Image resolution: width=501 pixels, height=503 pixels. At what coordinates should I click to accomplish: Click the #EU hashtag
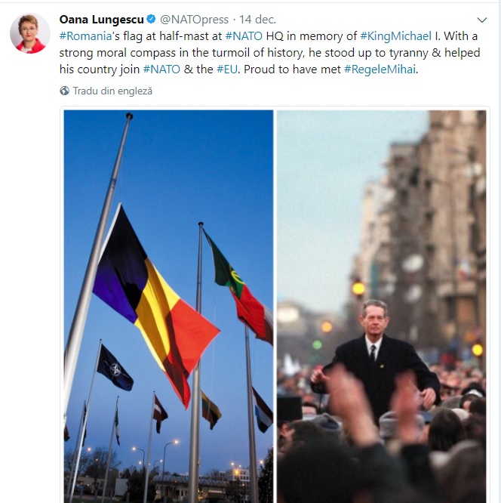[227, 69]
